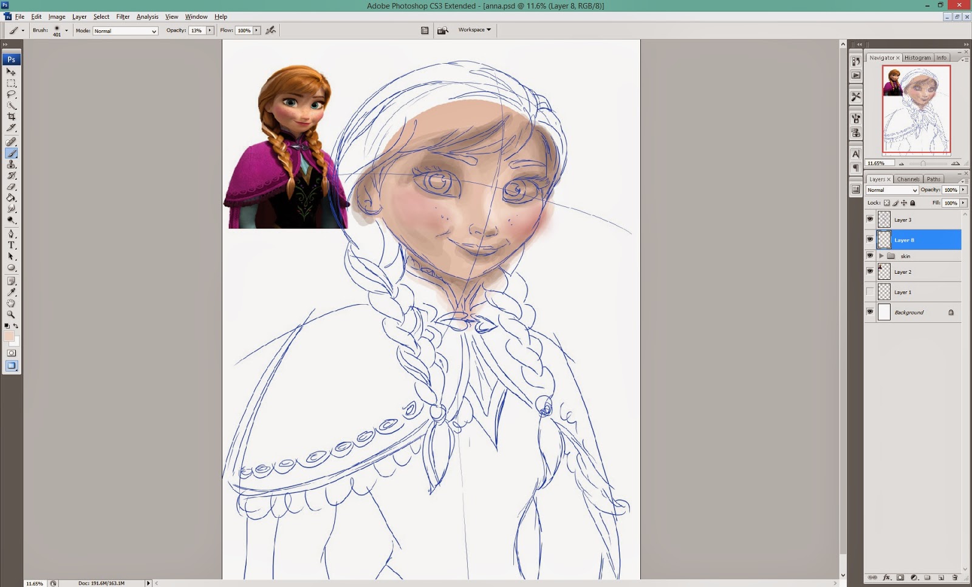Add a layer style with fx icon
This screenshot has height=587, width=972.
886,577
